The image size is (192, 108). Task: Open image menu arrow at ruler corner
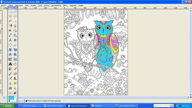(x=1, y=8)
